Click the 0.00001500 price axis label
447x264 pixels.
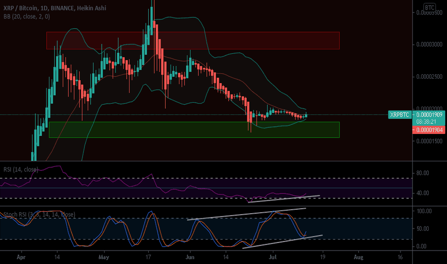[x=429, y=141]
